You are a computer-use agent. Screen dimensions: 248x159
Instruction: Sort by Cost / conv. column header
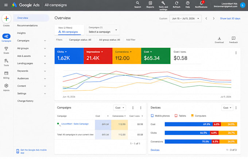[x=136, y=116]
